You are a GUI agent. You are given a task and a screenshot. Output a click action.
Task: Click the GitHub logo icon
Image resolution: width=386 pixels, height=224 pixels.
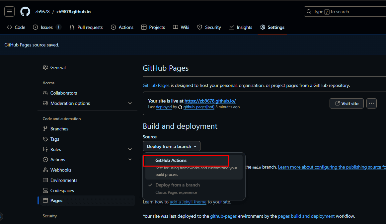coord(25,12)
